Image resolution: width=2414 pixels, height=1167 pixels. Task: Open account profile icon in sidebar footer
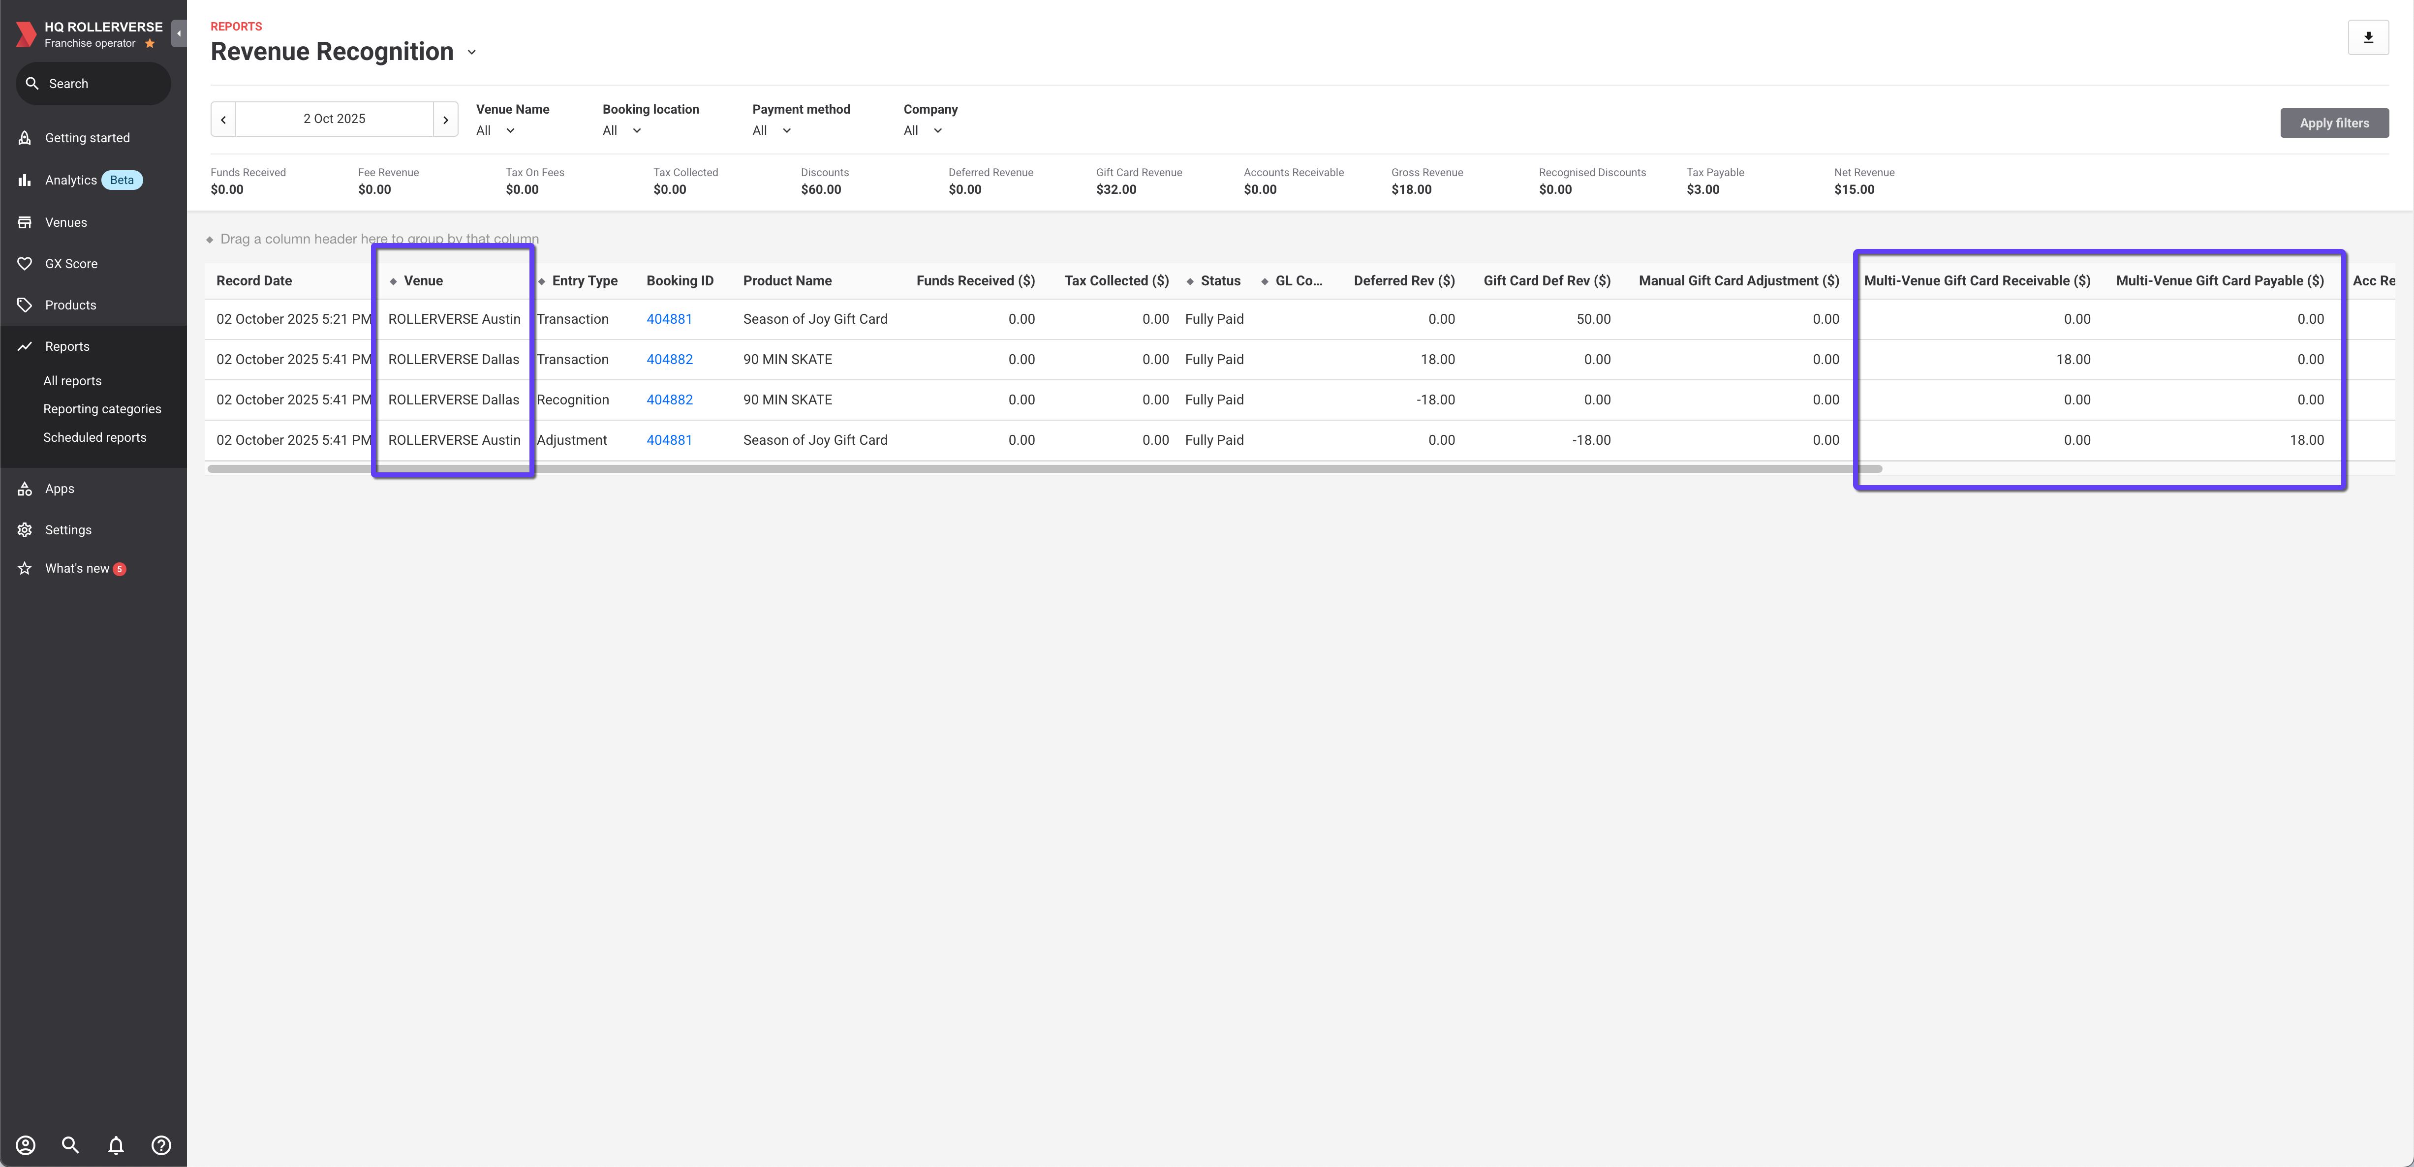coord(25,1144)
